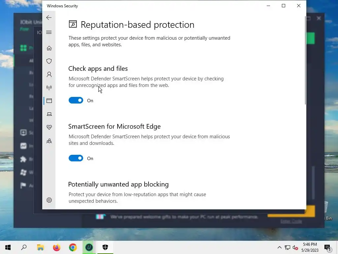
Task: Go back with the back arrow
Action: tap(49, 18)
